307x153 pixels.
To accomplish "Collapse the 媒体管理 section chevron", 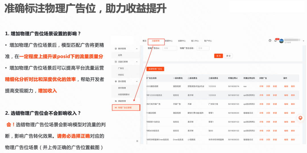I will coord(137,49).
